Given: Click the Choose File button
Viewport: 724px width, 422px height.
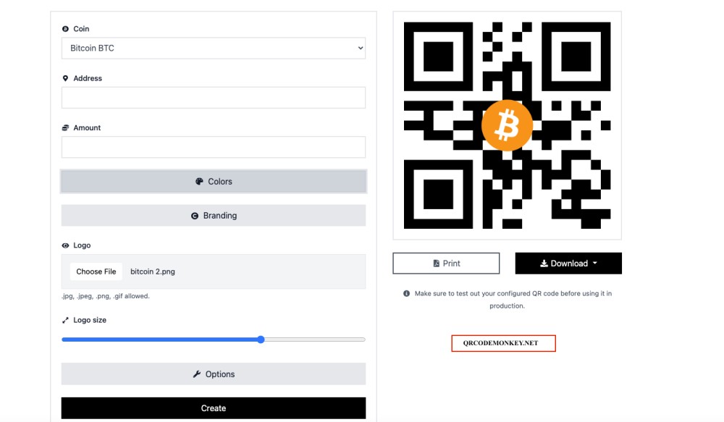Looking at the screenshot, I should point(96,271).
